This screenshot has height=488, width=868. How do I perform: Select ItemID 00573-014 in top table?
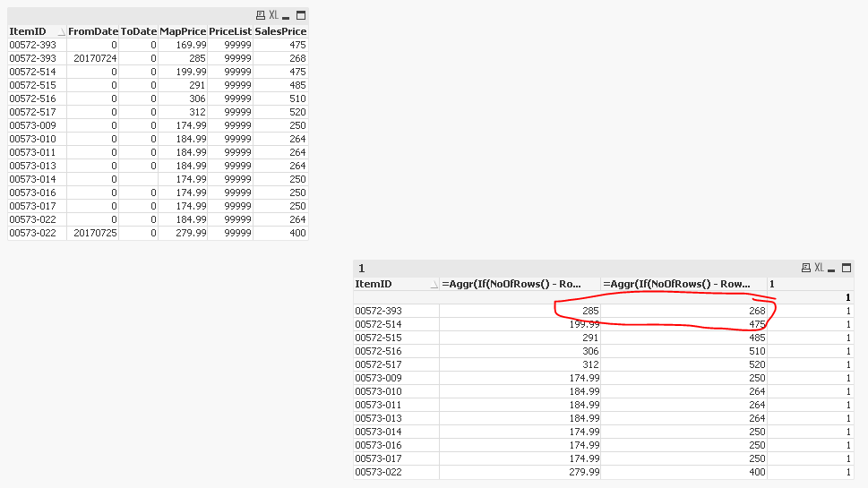[37, 179]
